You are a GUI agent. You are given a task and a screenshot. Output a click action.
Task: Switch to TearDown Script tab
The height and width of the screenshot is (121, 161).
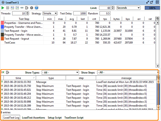(x=74, y=118)
